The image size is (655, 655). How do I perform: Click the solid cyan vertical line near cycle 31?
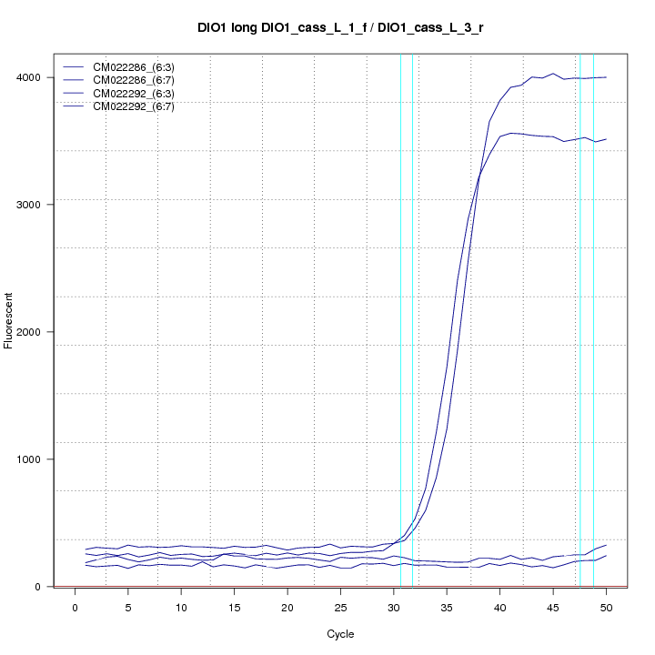pos(400,273)
